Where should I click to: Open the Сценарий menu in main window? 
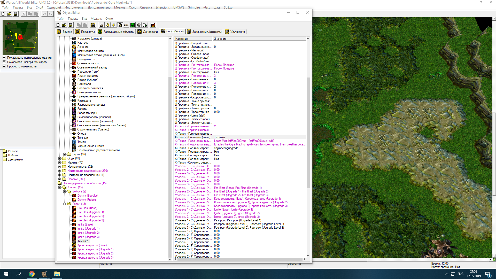[x=54, y=7]
